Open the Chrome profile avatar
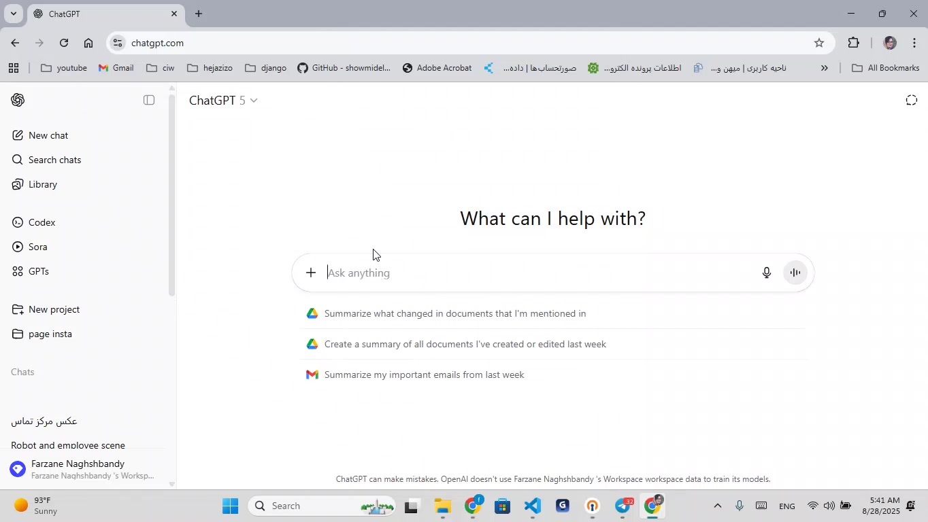 pos(889,43)
